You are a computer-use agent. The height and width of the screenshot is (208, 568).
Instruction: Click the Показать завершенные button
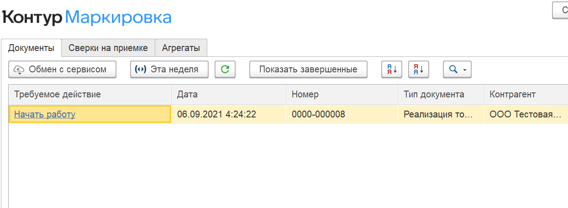point(308,69)
